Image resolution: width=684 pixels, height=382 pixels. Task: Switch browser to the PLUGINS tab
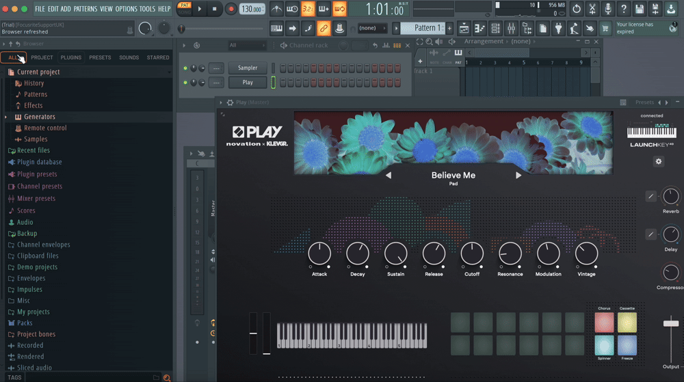coord(70,57)
